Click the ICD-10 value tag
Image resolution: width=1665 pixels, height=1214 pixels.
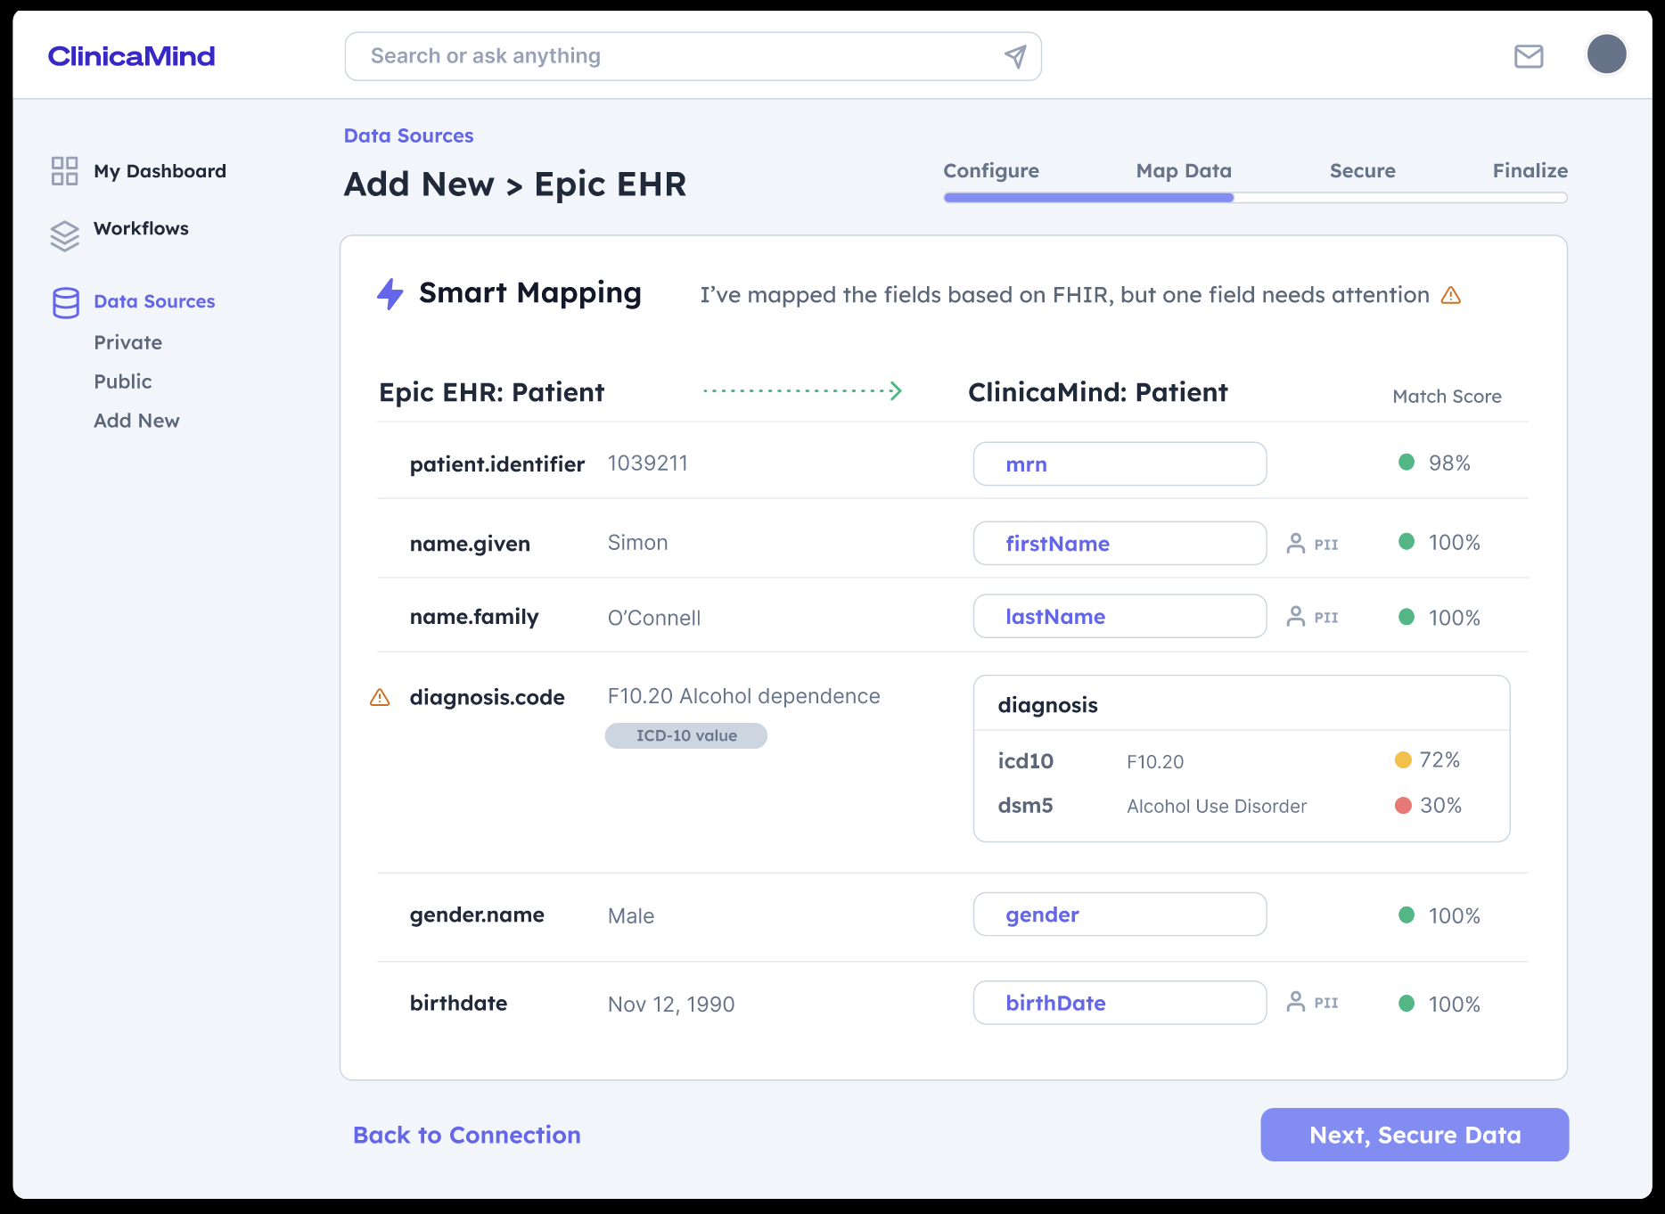[x=686, y=735]
